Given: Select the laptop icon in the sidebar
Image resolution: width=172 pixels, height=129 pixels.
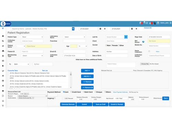Looking at the screenshot, I should (3, 101).
